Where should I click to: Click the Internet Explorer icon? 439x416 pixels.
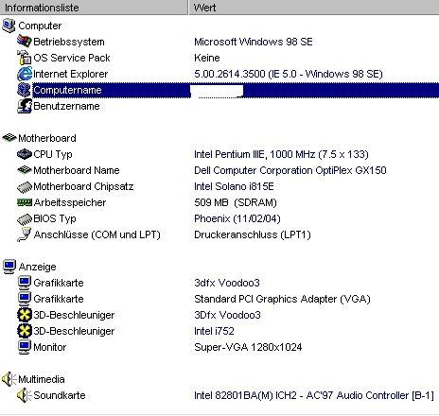pos(25,74)
